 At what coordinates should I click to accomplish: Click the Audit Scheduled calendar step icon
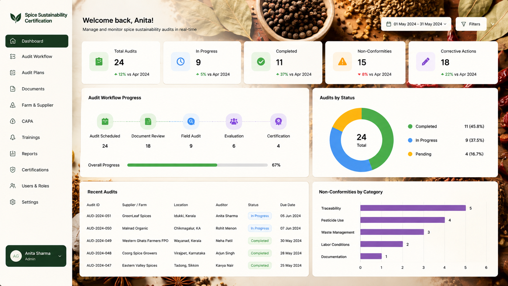click(x=105, y=121)
